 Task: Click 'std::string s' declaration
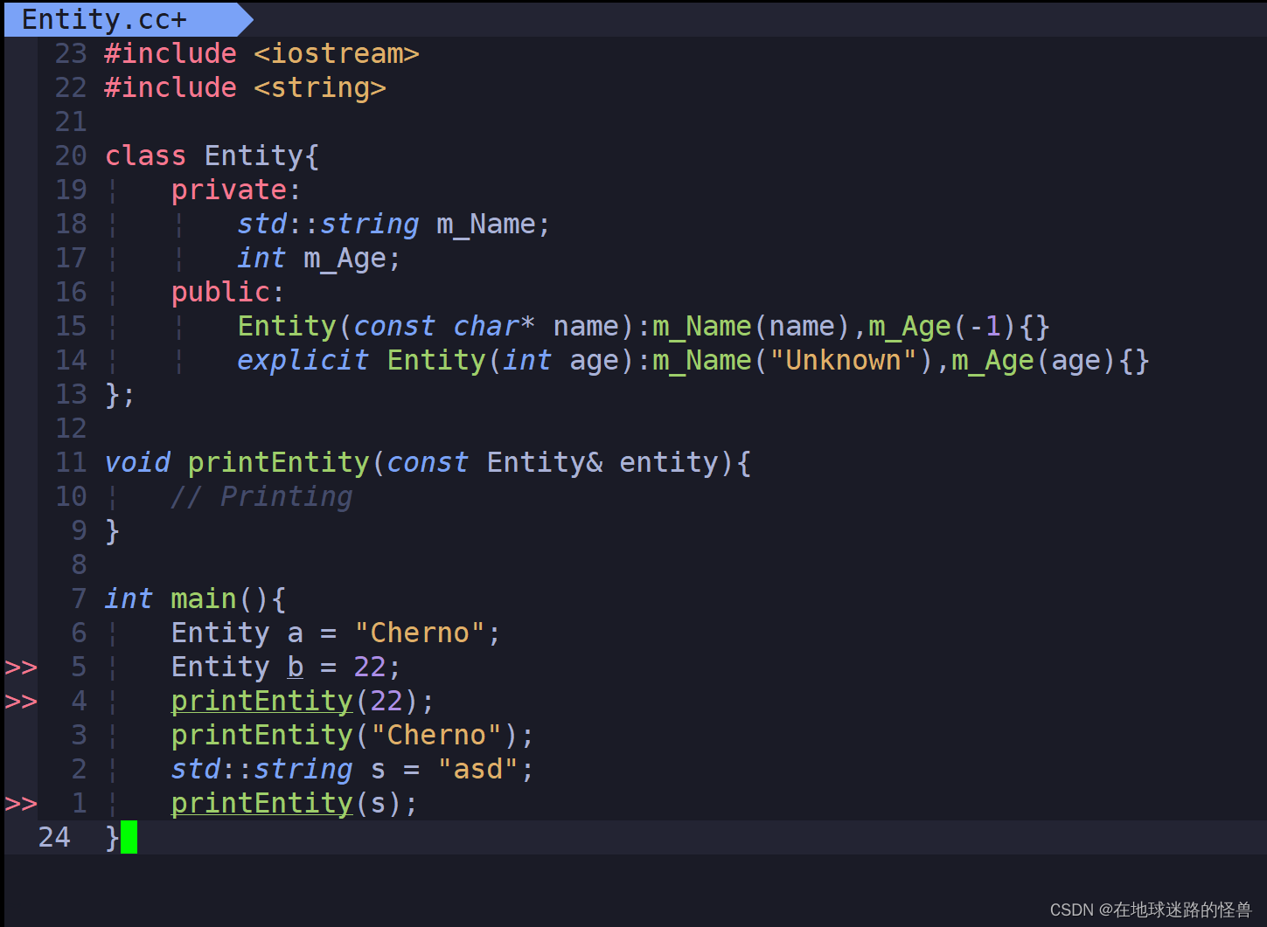[x=278, y=770]
